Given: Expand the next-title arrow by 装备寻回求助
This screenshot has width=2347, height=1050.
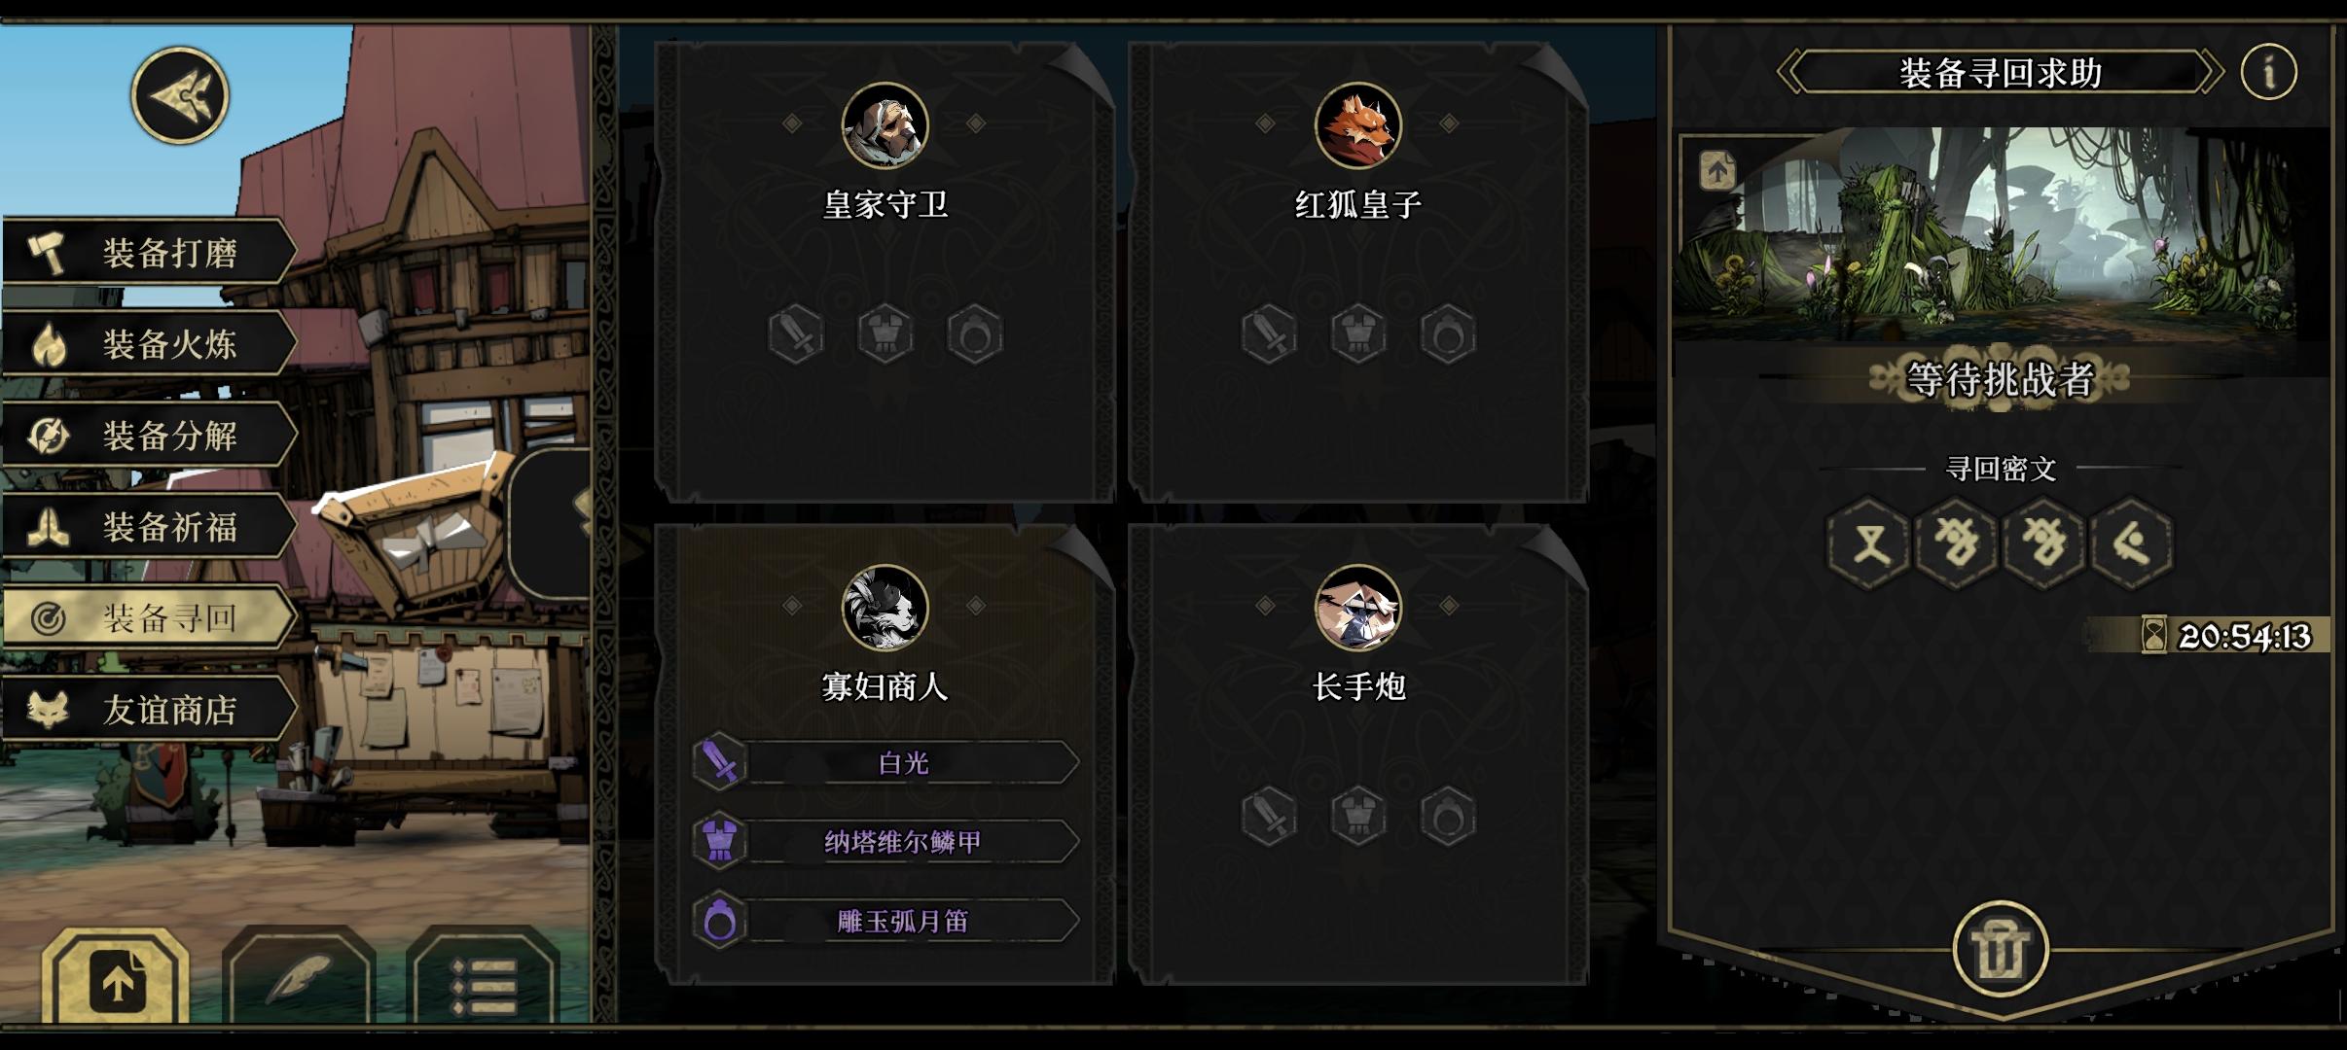Looking at the screenshot, I should 2213,73.
